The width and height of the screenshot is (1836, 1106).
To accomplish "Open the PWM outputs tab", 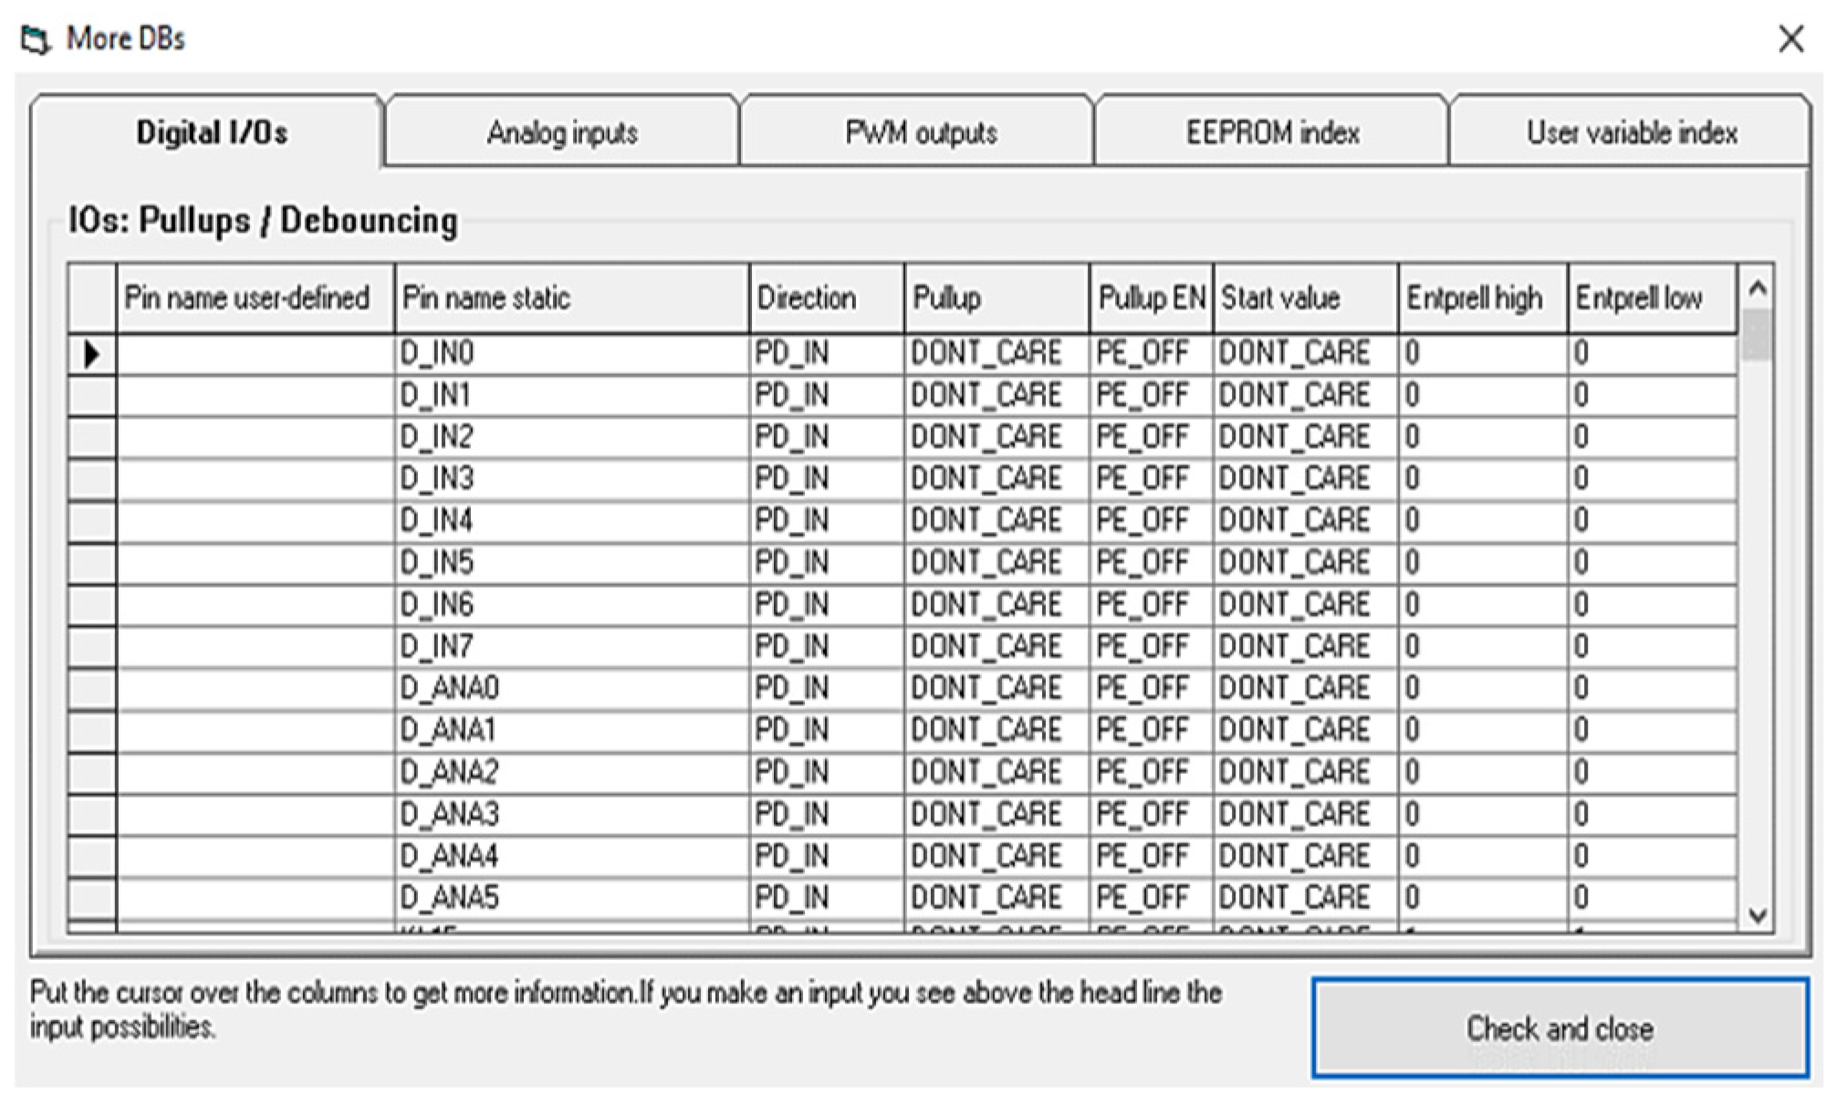I will coord(920,133).
